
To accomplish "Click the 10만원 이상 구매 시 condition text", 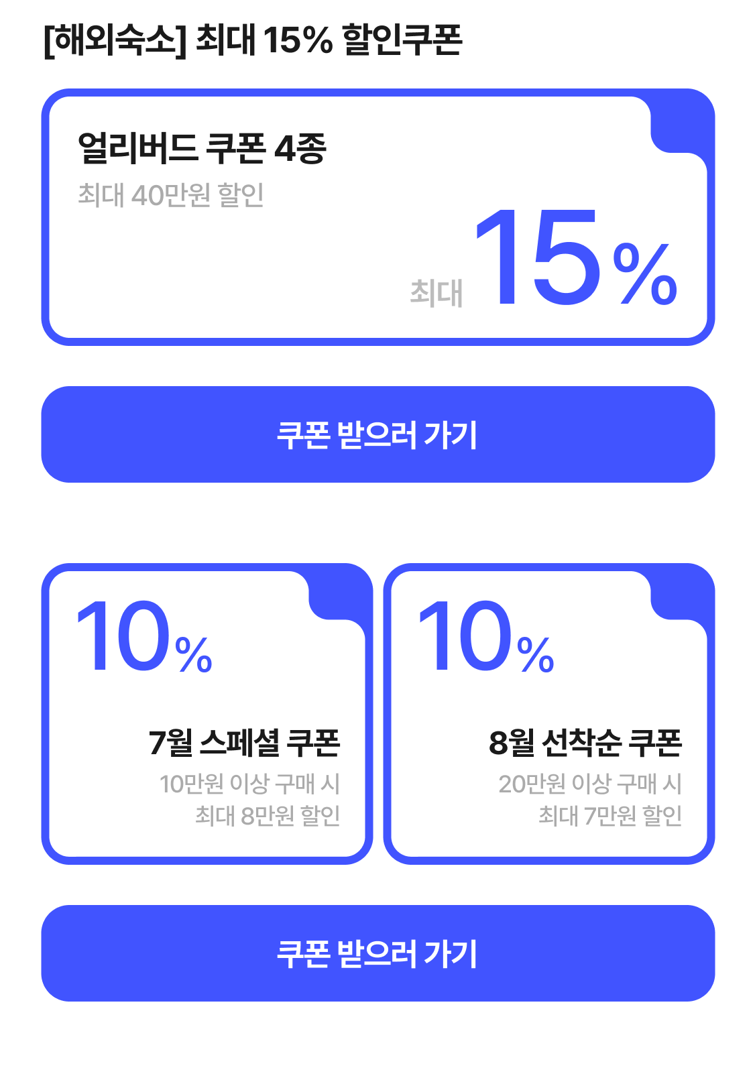I will [x=250, y=784].
